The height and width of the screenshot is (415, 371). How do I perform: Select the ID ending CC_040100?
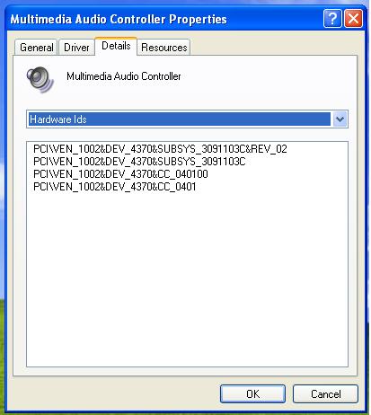[120, 174]
